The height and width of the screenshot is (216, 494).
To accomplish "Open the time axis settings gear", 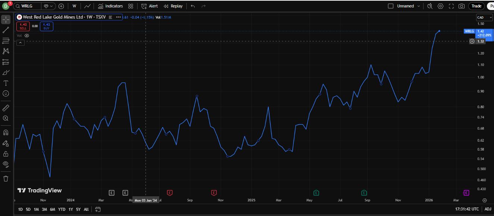I will click(484, 200).
